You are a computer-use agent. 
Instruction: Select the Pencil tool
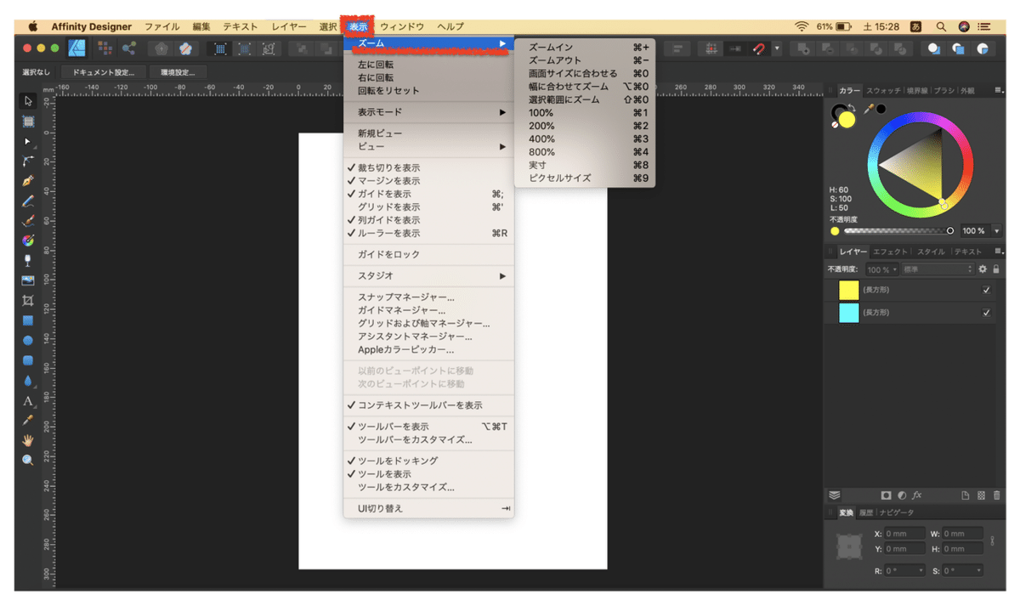[28, 201]
